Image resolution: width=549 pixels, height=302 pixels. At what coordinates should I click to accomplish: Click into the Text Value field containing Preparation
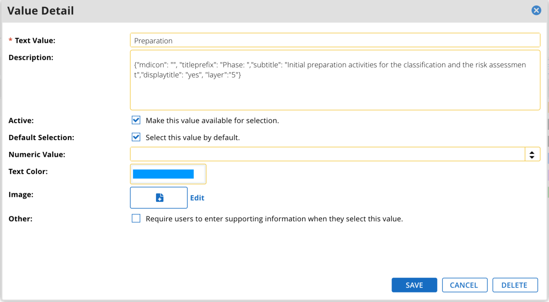pos(335,40)
